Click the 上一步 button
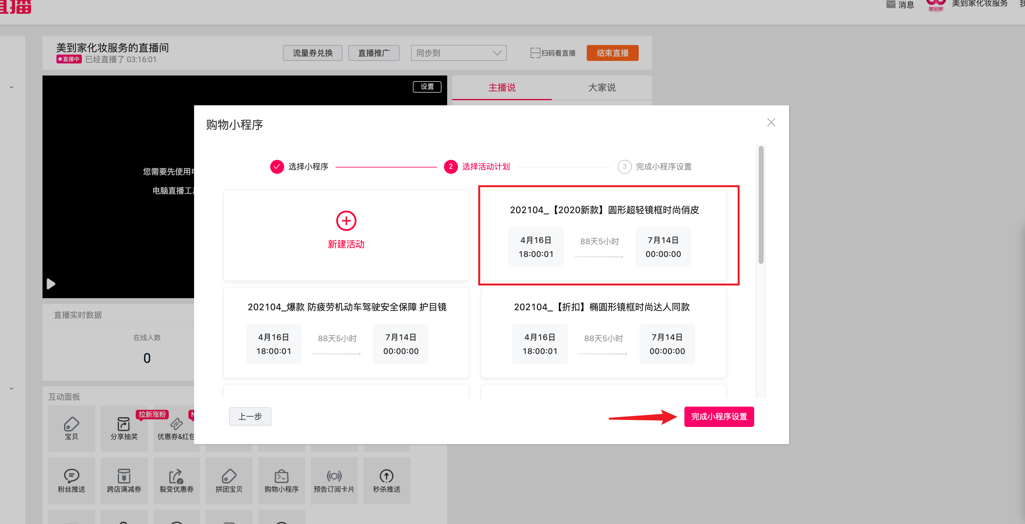 (250, 416)
